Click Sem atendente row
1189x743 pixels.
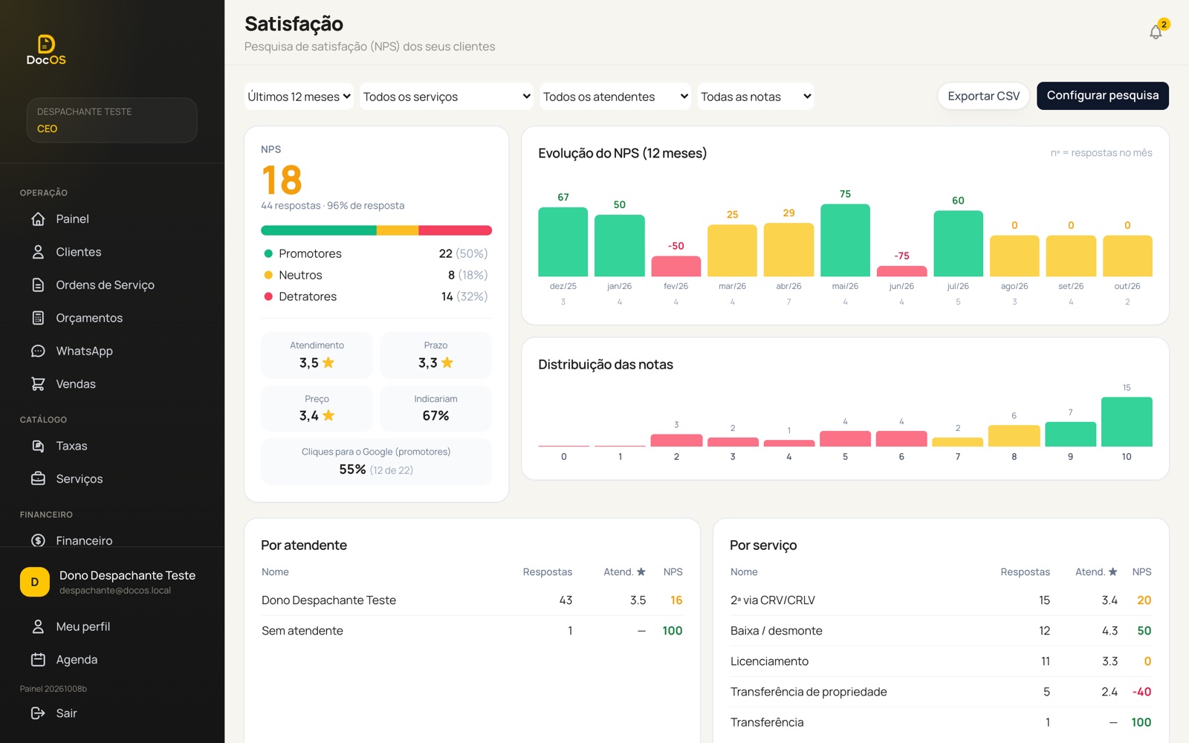coord(472,631)
